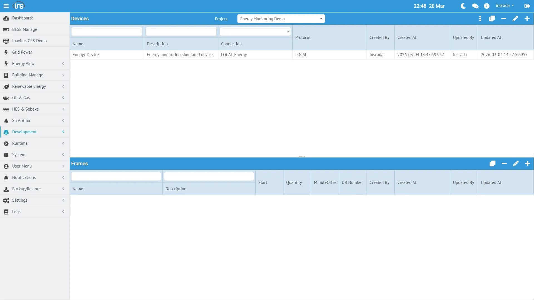Edit a frame with the pencil icon
534x300 pixels.
point(516,164)
